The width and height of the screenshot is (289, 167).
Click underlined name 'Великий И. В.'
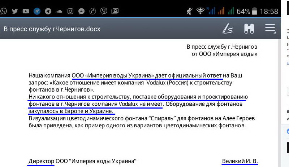[240, 161]
